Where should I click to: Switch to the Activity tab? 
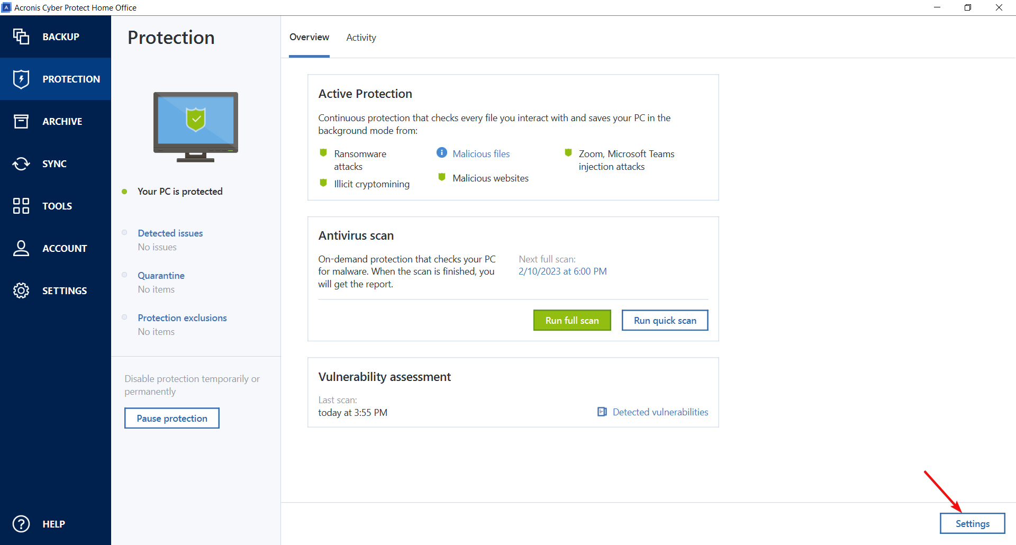pyautogui.click(x=361, y=38)
